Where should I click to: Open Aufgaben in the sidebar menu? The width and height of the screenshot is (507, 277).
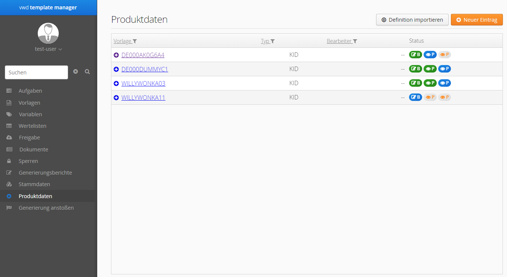30,91
